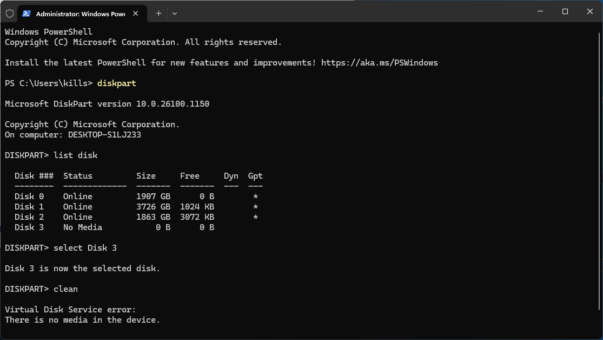The image size is (603, 340).
Task: Maximize the terminal window
Action: [x=565, y=11]
